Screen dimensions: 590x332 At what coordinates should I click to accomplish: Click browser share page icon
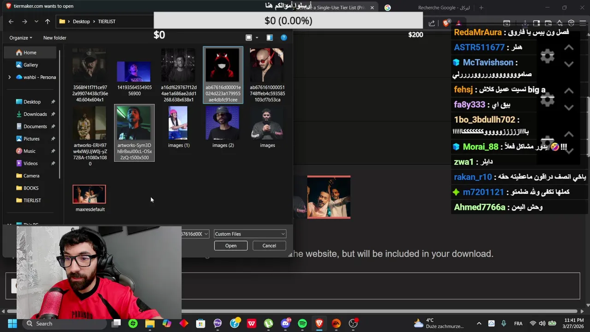pyautogui.click(x=431, y=23)
